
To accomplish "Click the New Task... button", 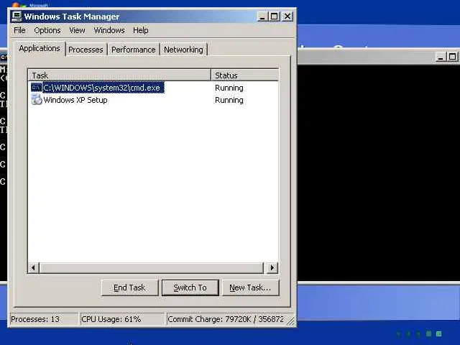I will pyautogui.click(x=250, y=287).
